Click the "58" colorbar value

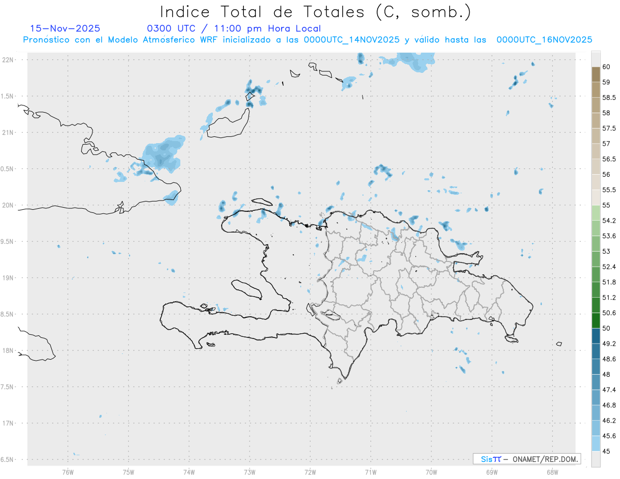(607, 113)
